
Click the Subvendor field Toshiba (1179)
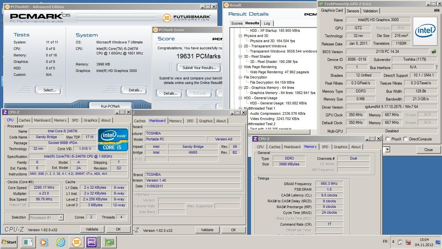click(415, 59)
